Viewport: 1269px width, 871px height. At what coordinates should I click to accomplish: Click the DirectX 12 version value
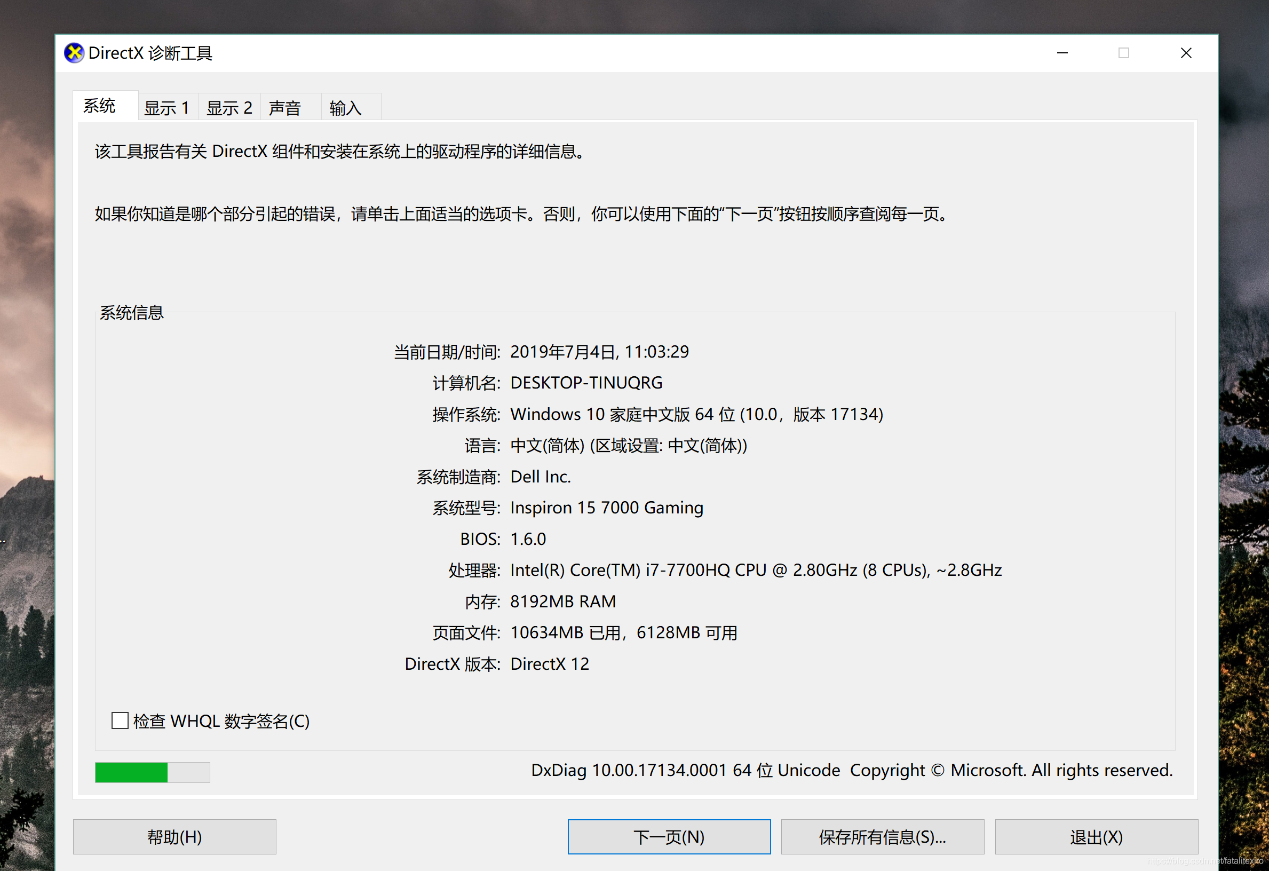[549, 663]
